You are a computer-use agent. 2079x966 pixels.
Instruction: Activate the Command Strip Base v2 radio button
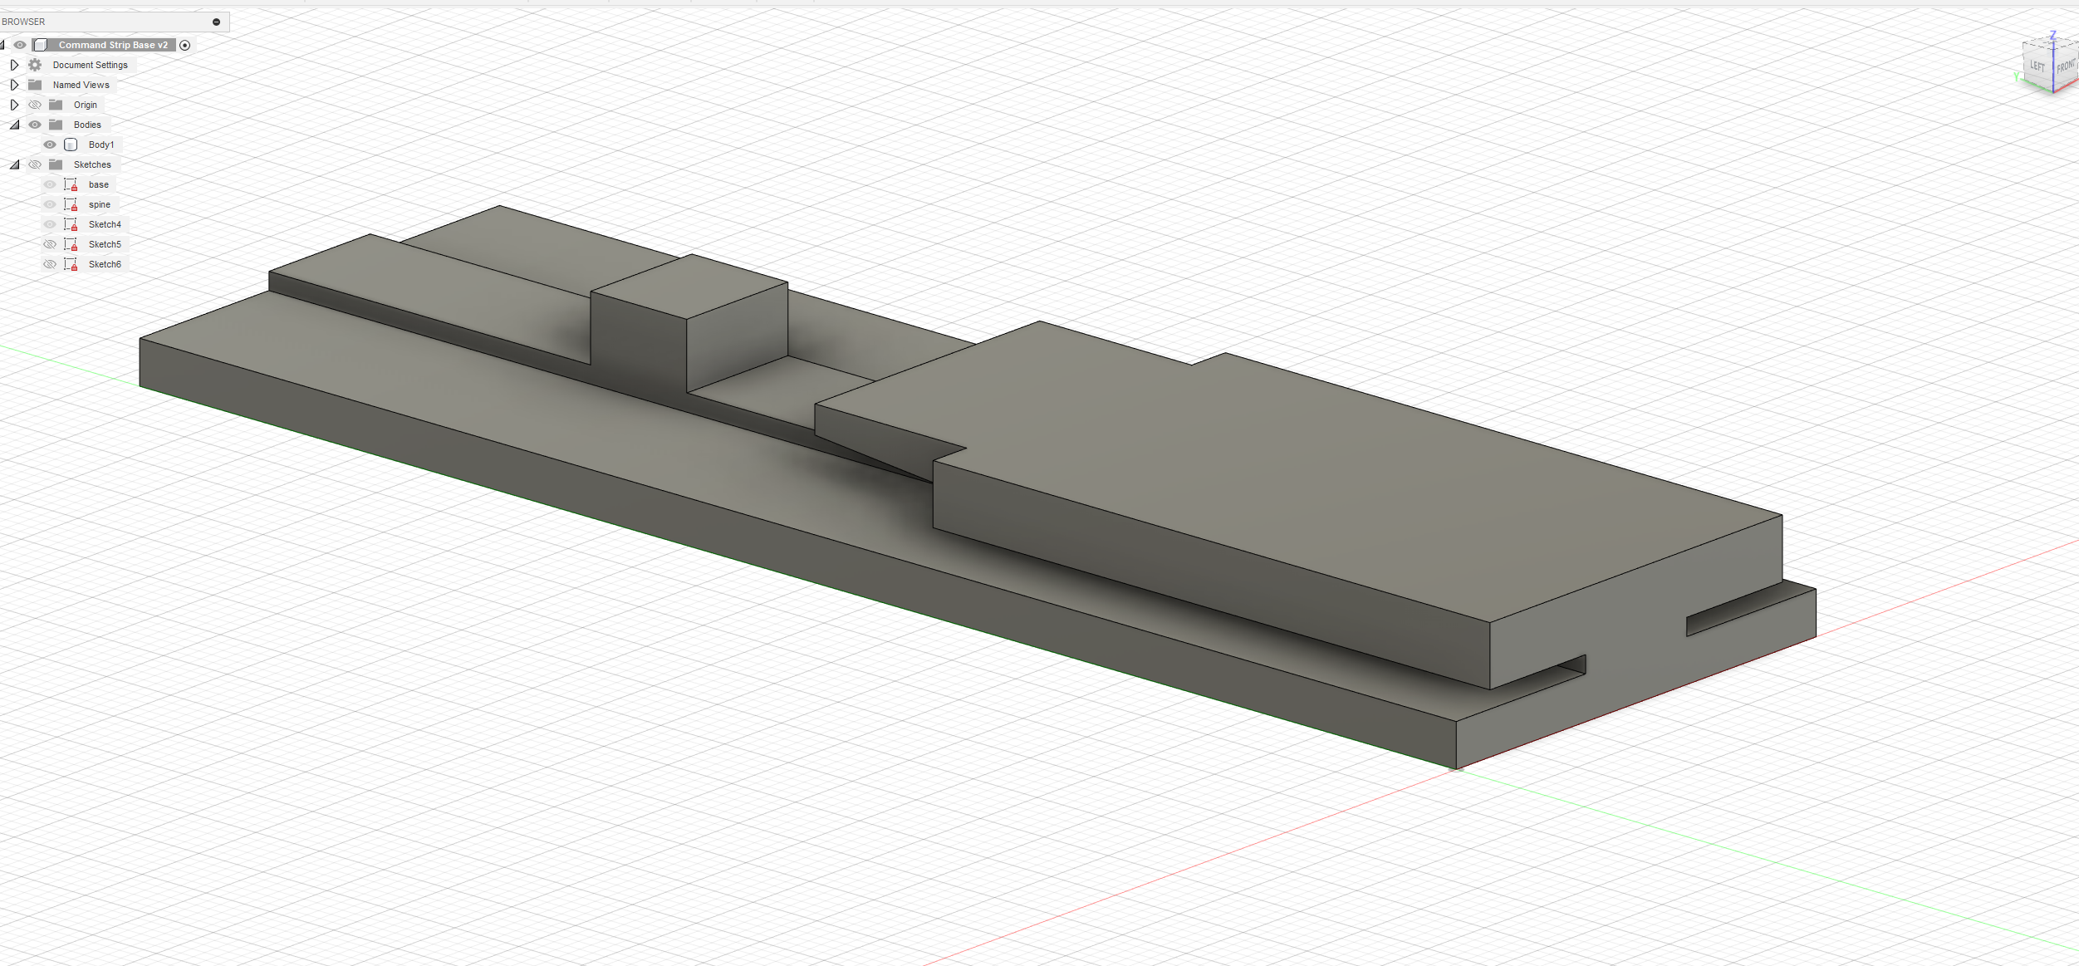(185, 45)
